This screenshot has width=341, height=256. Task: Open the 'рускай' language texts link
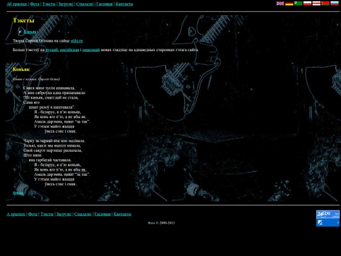pos(52,50)
